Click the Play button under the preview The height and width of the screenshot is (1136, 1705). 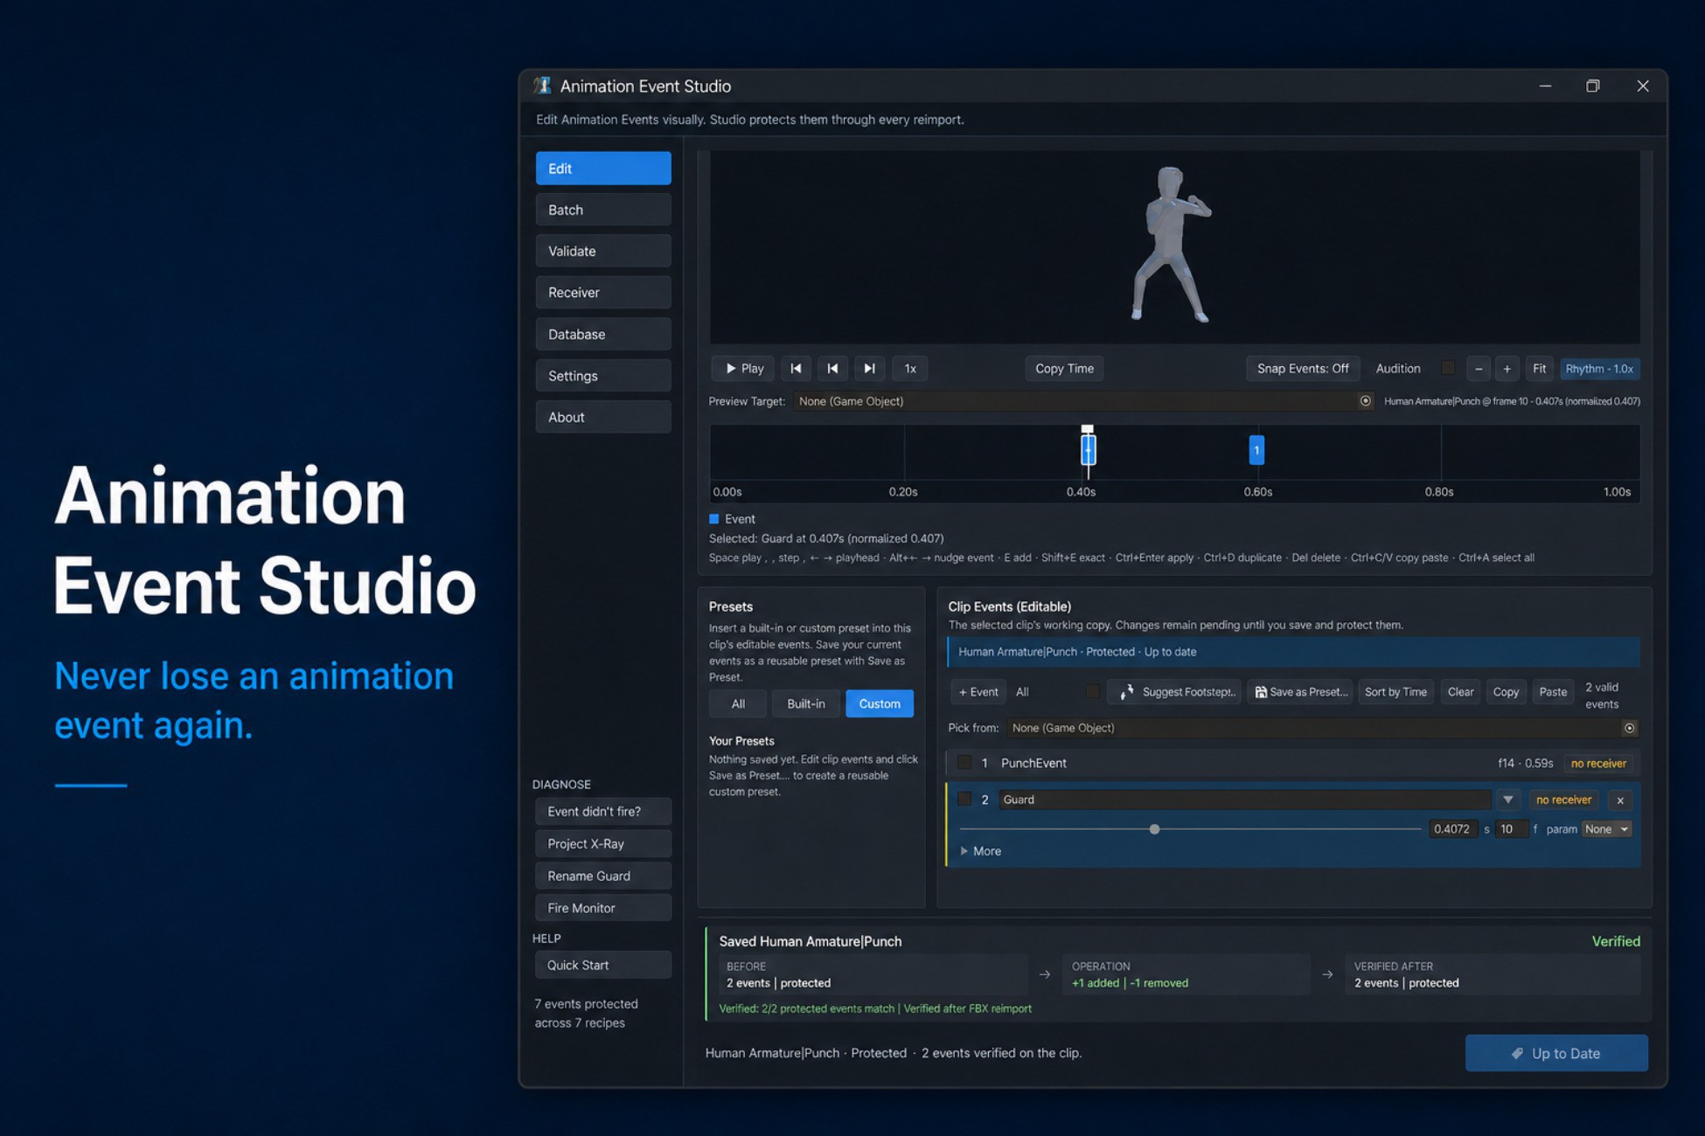(x=744, y=369)
